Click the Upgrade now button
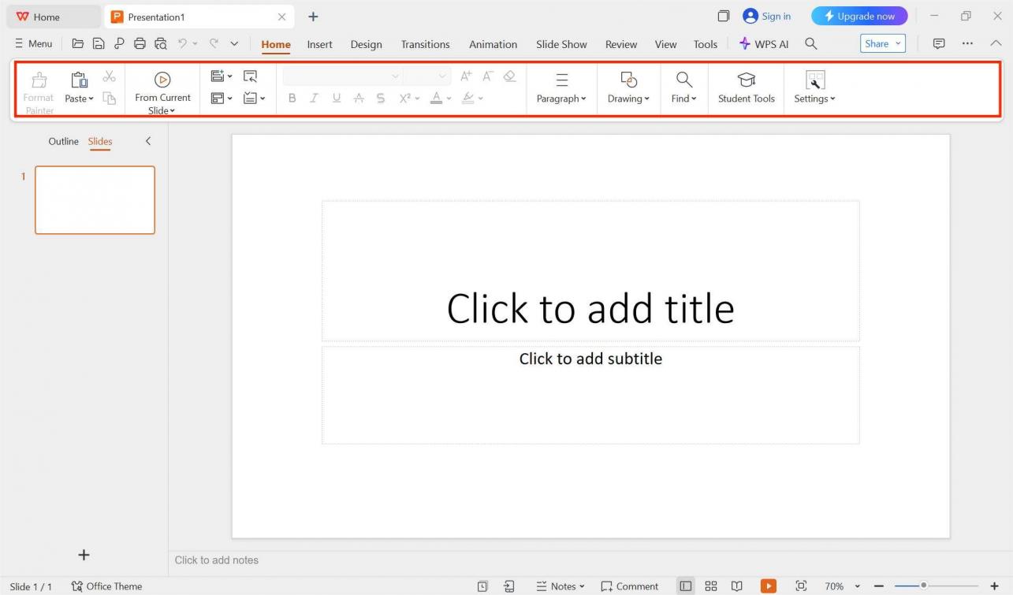 (x=859, y=17)
